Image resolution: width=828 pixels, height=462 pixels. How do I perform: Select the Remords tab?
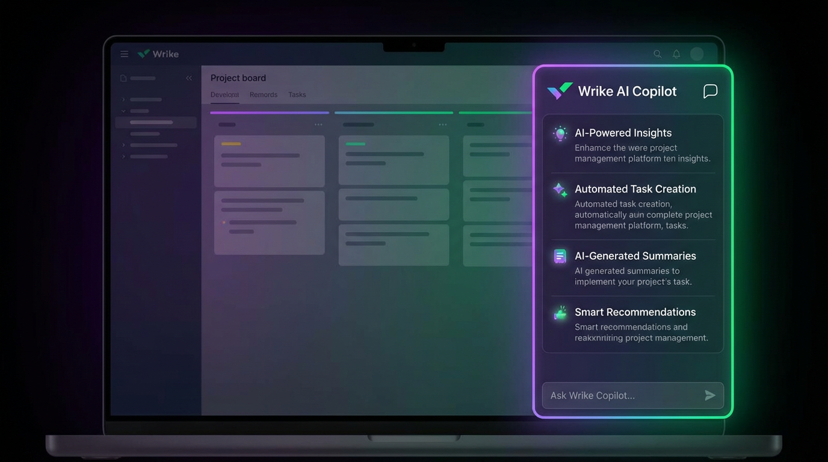pos(263,94)
